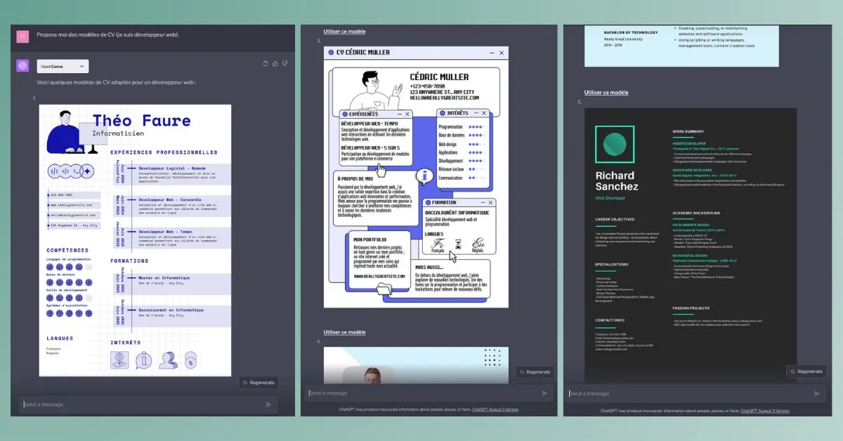
Task: Click Regenerate in the right chat panel
Action: [x=805, y=371]
